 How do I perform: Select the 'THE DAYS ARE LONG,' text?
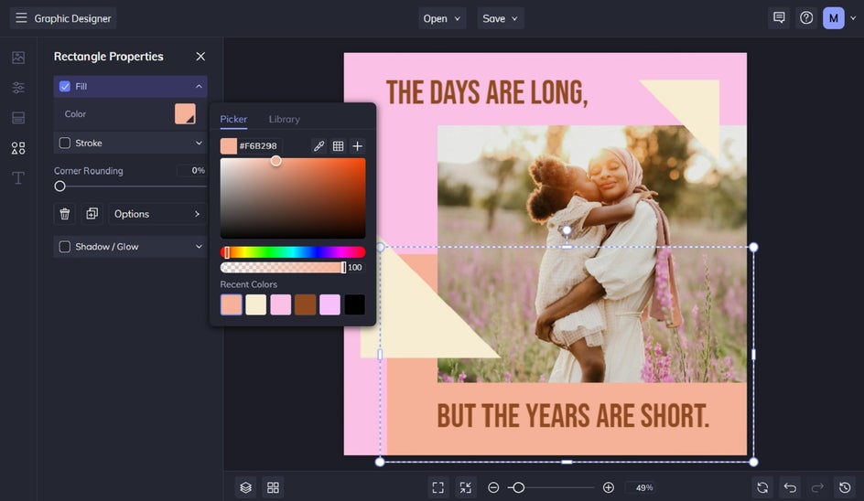[487, 92]
